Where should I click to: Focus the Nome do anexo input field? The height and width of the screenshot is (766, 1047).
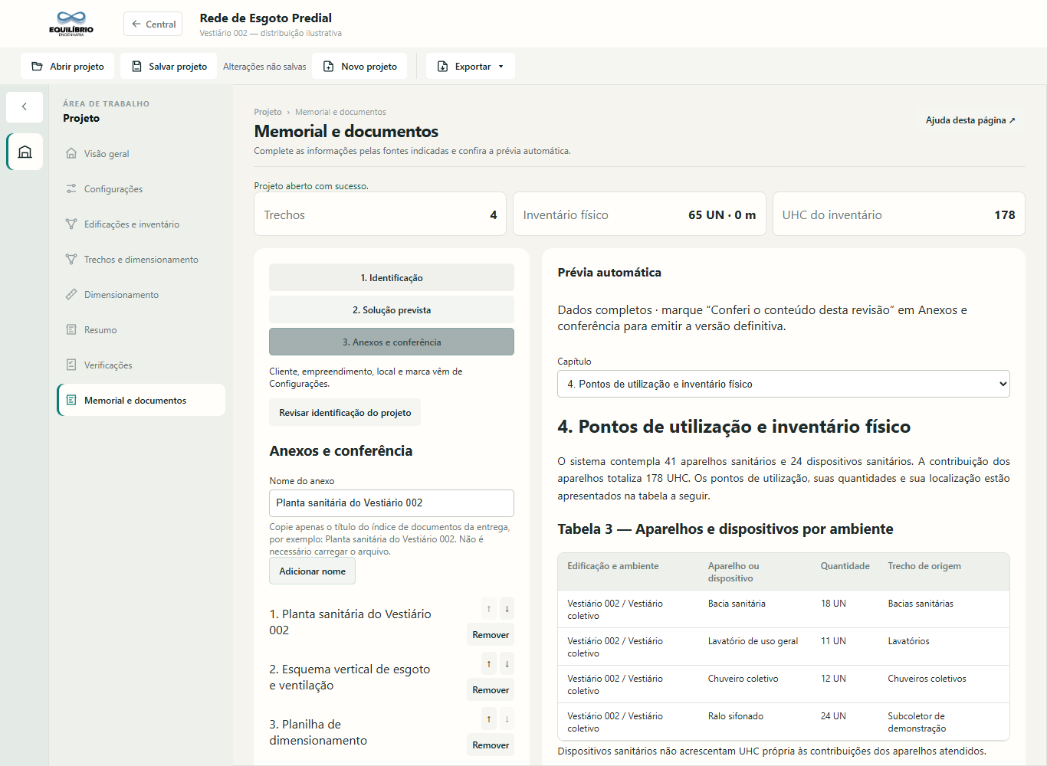[392, 503]
